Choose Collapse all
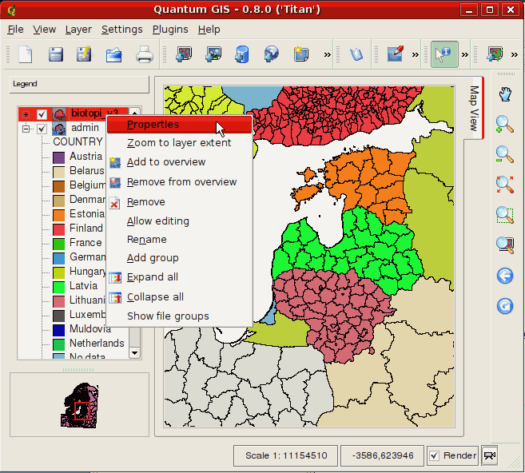 [x=179, y=297]
